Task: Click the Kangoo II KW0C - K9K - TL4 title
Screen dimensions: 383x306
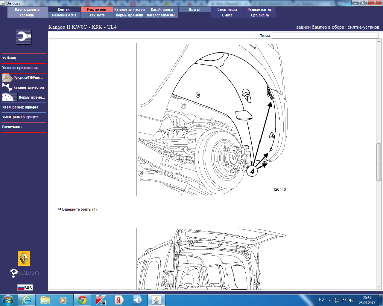Action: pyautogui.click(x=83, y=27)
